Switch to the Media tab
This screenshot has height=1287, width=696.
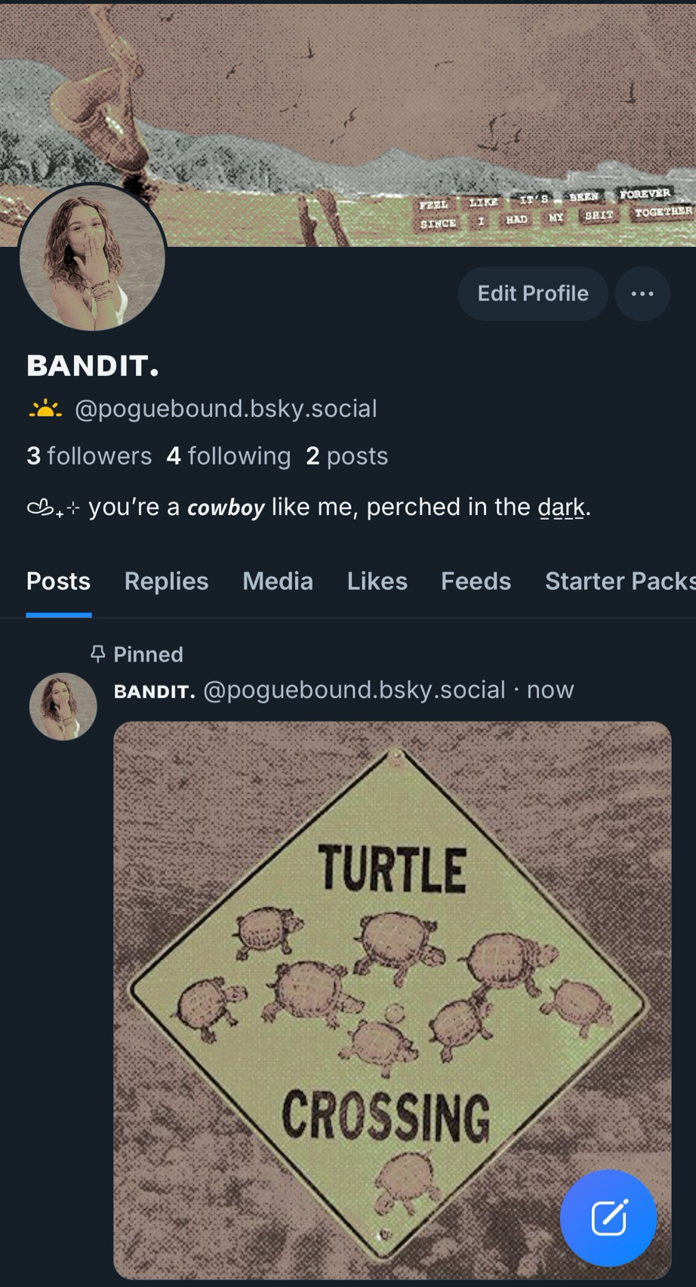278,581
